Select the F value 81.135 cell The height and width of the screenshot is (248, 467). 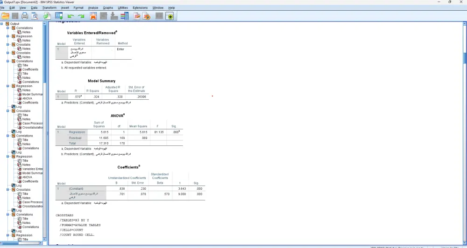tap(158, 132)
